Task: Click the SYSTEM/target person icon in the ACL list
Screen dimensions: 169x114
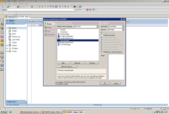Action: pos(59,45)
